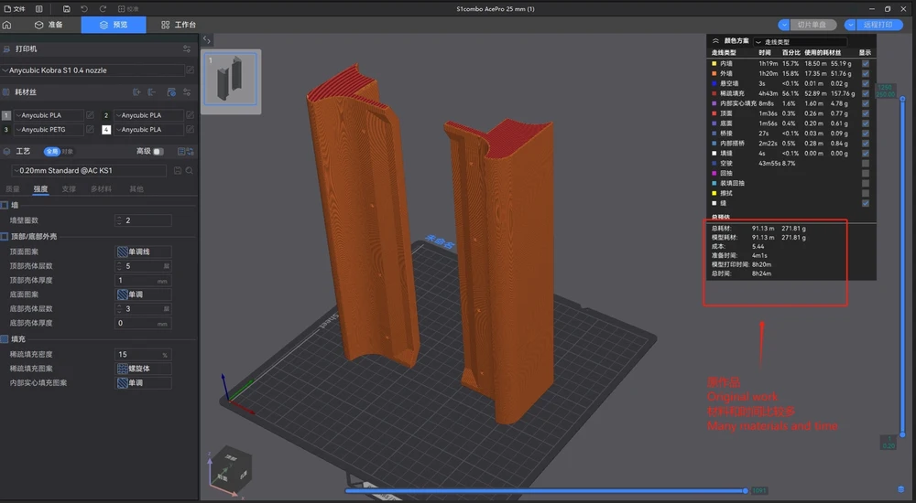Click the home icon in top bar
This screenshot has width=916, height=503.
(7, 25)
